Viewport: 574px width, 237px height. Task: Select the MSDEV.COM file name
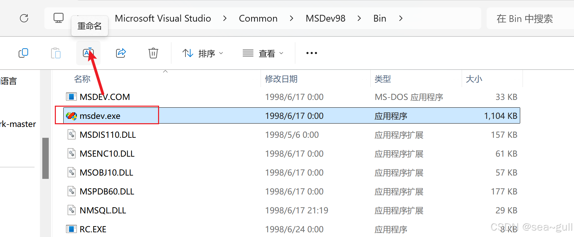pyautogui.click(x=105, y=97)
